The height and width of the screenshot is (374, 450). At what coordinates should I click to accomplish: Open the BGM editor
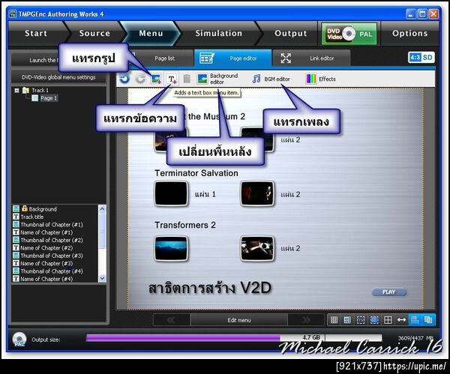point(271,79)
